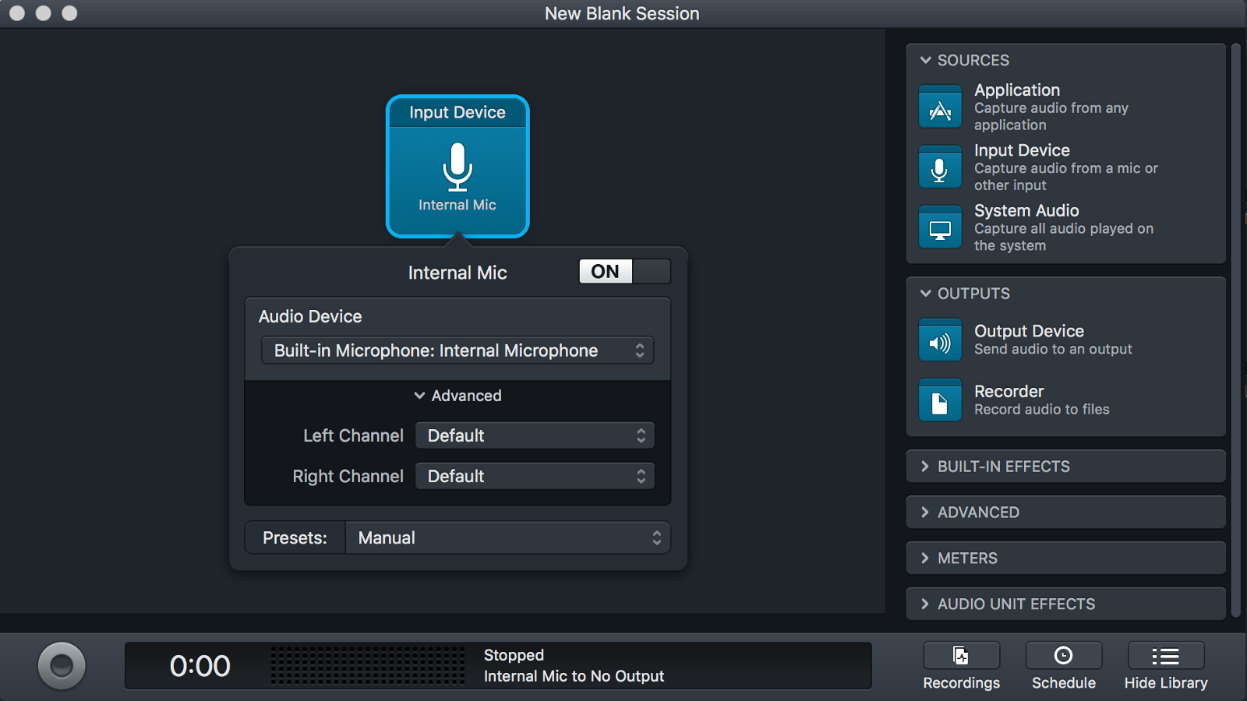Expand the ADVANCED library section
1247x701 pixels.
pyautogui.click(x=1065, y=513)
